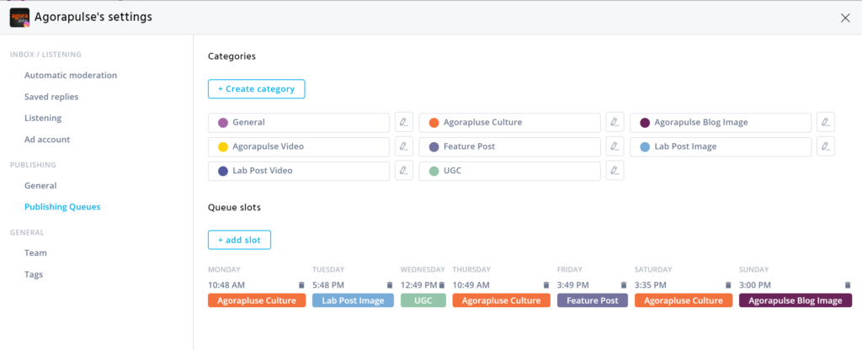The width and height of the screenshot is (862, 350).
Task: Close the settings dialog with the X
Action: pyautogui.click(x=845, y=18)
